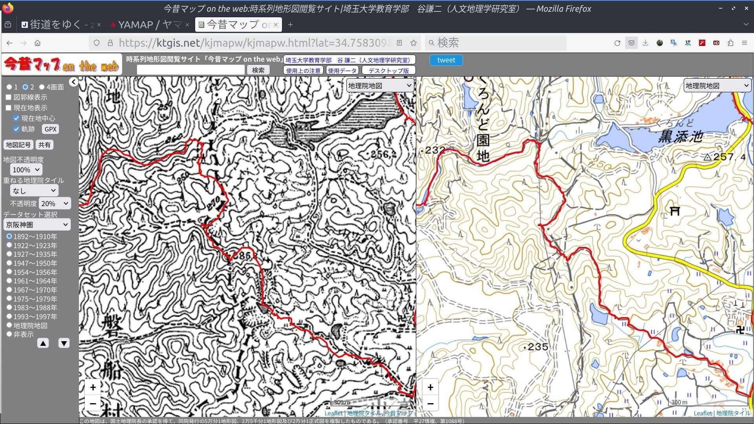This screenshot has height=424, width=754.
Task: Click the place search text field
Action: coord(191,70)
